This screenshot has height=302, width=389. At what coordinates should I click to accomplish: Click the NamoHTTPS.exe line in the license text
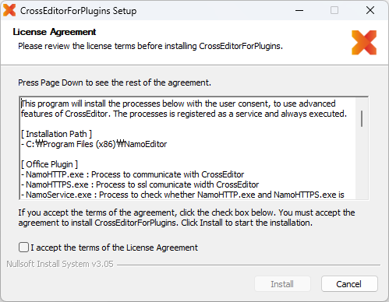tap(140, 184)
